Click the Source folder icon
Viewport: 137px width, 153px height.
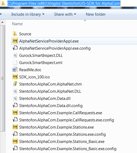pyautogui.click(x=15, y=34)
